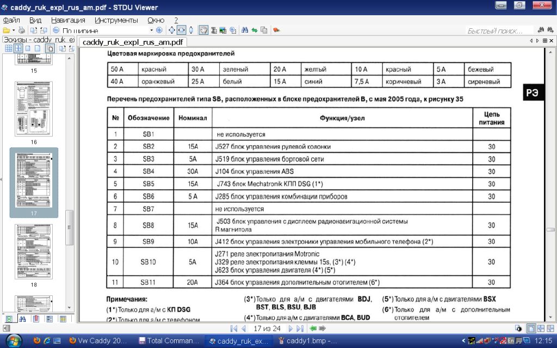
Task: Click thumbnail of page 15
Action: coord(34,59)
